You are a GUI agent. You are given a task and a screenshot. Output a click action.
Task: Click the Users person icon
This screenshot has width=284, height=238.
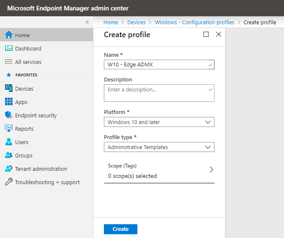[9, 142]
